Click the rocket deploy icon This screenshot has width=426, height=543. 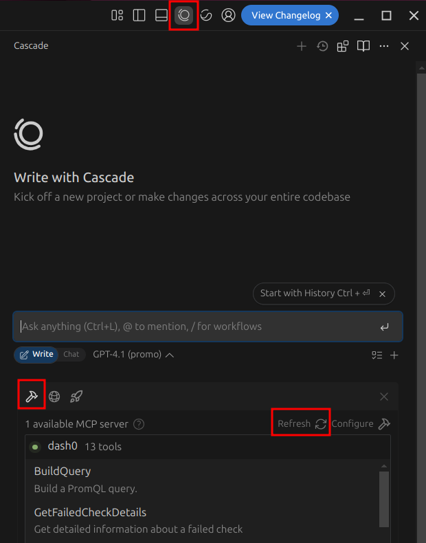point(76,397)
